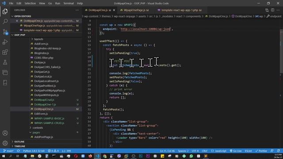The height and width of the screenshot is (159, 283).
Task: Open the Explorer view in activity bar
Action: tap(5, 11)
